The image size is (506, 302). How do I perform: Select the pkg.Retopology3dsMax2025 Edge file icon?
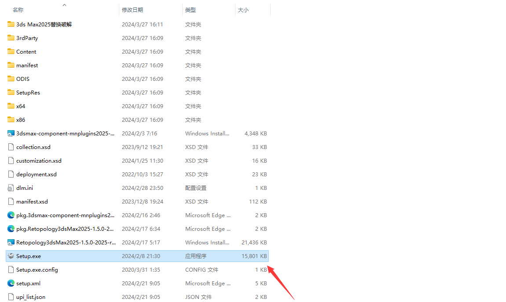pyautogui.click(x=11, y=229)
